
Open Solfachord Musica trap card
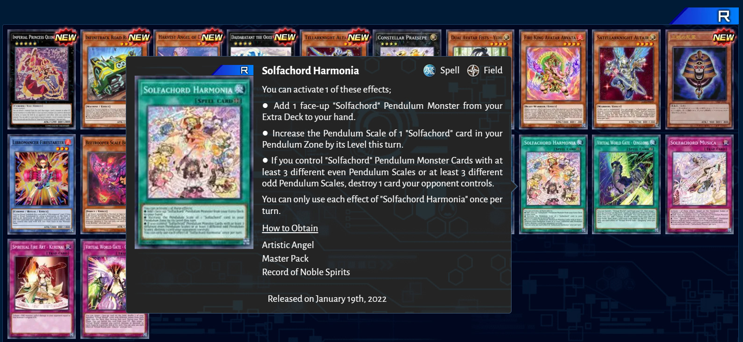[700, 185]
